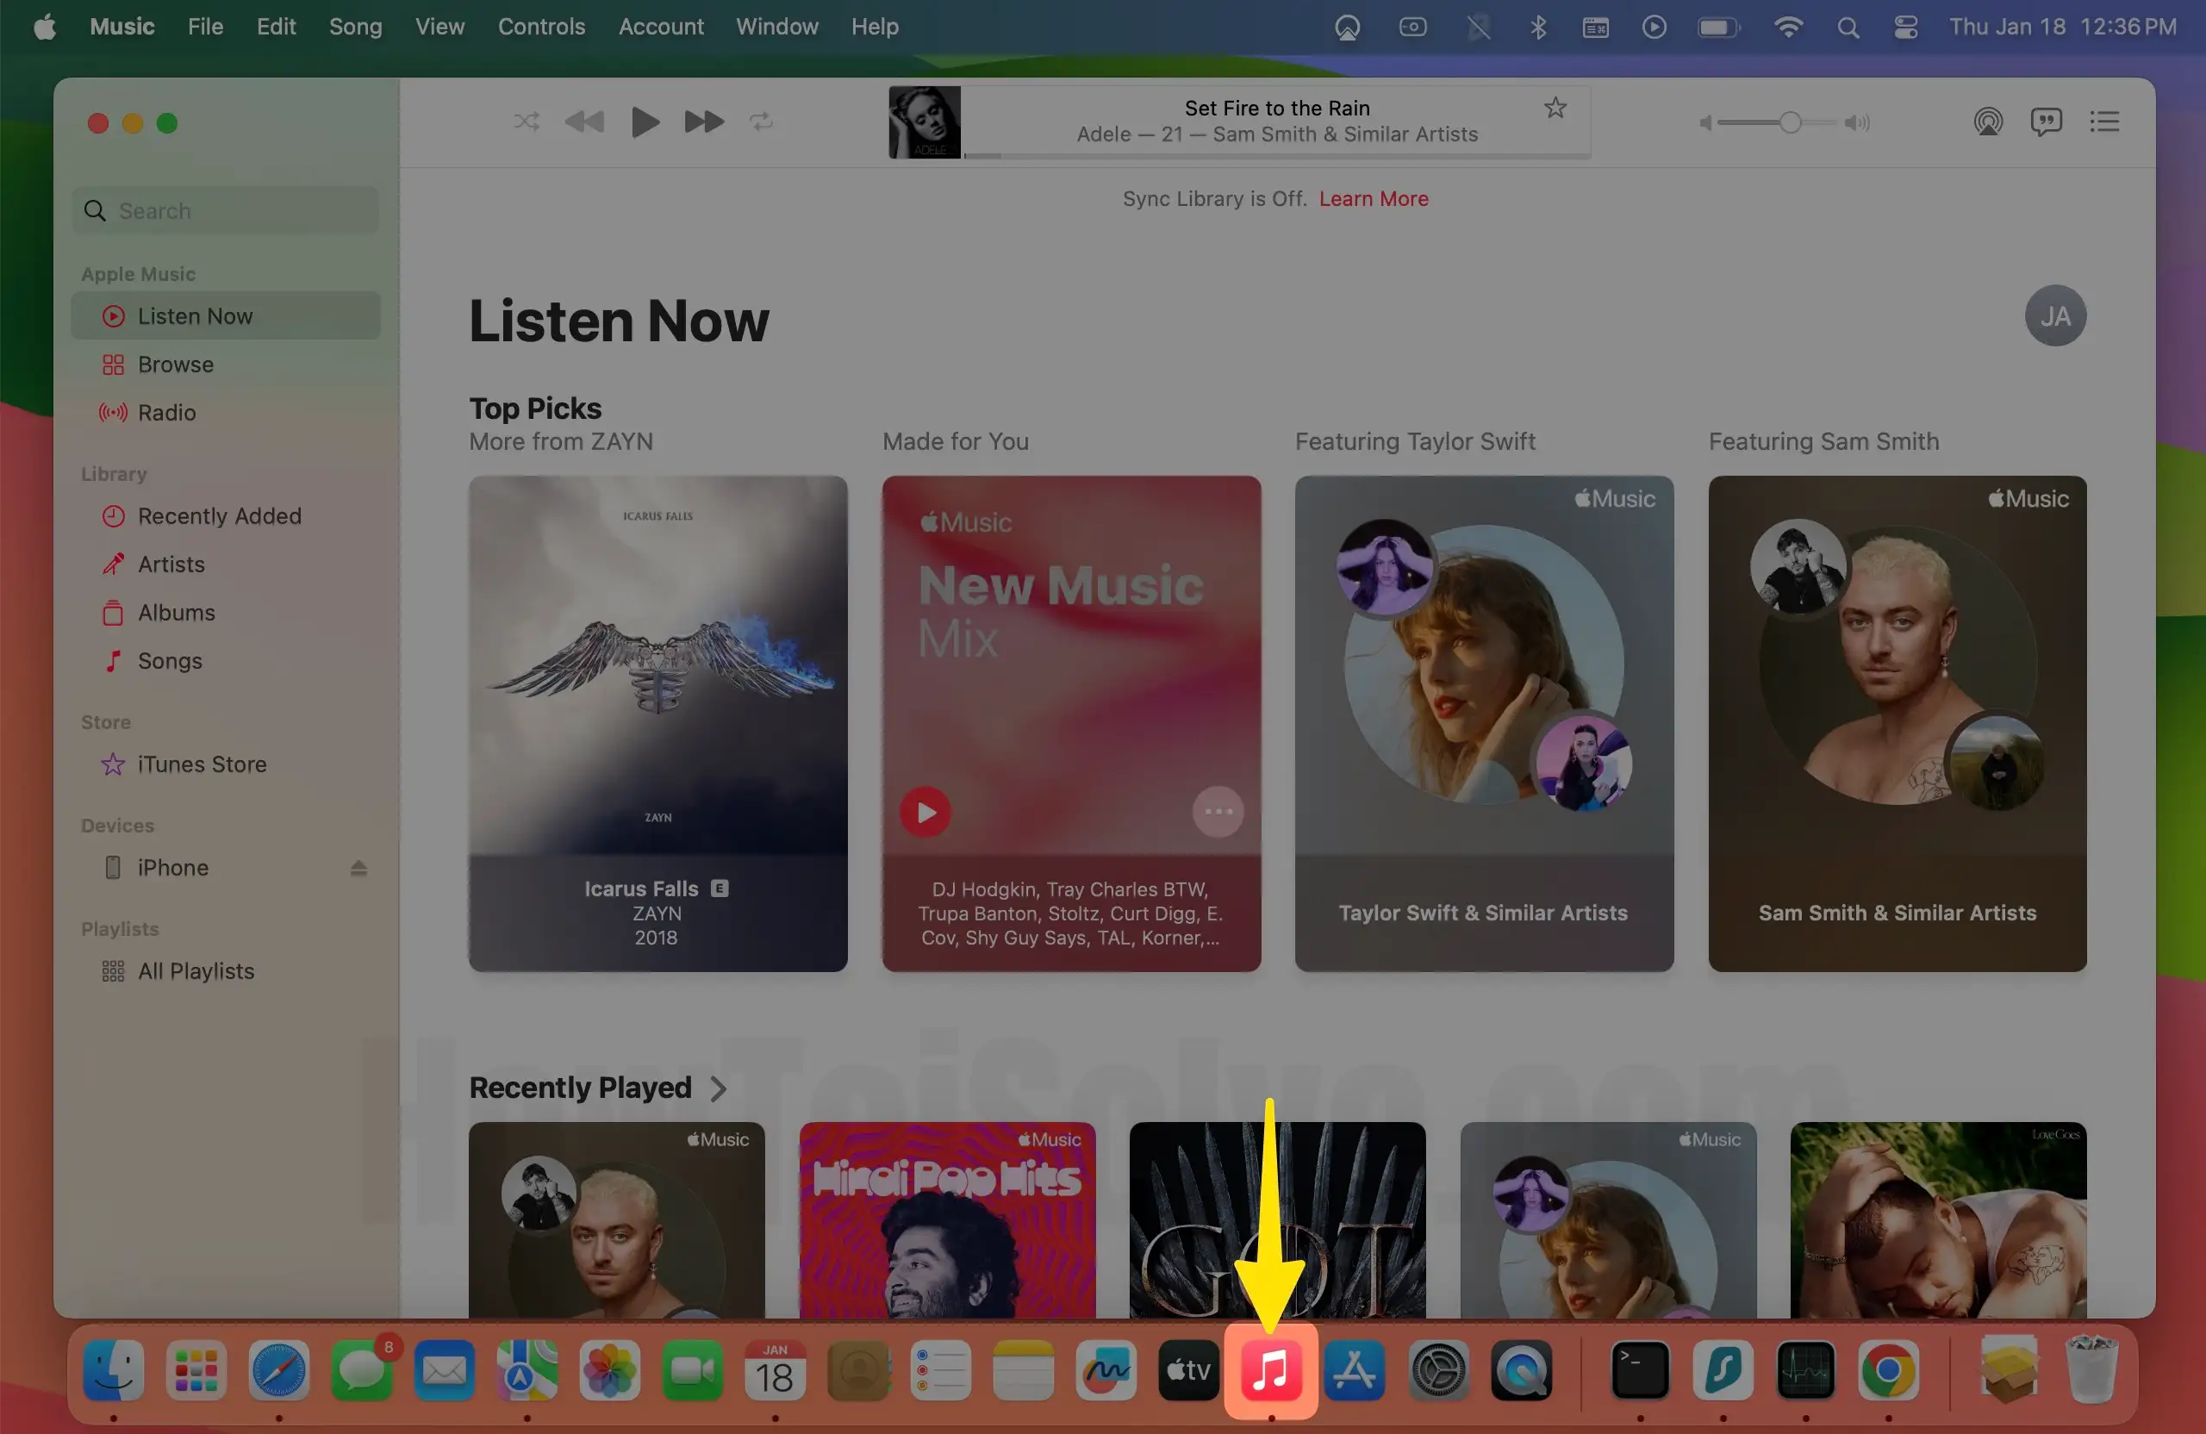2206x1434 pixels.
Task: Open the Account menu
Action: pyautogui.click(x=661, y=27)
